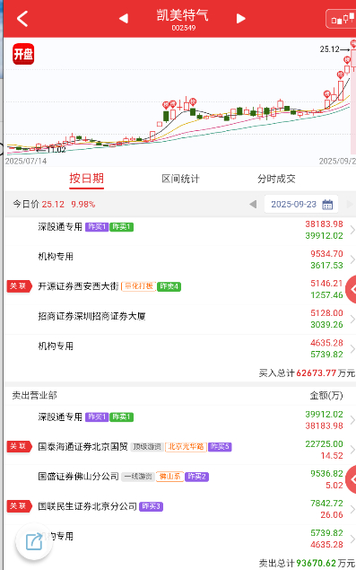Expand the 机构专用 4635.28 buy row chevron
The image size is (356, 570).
click(352, 348)
